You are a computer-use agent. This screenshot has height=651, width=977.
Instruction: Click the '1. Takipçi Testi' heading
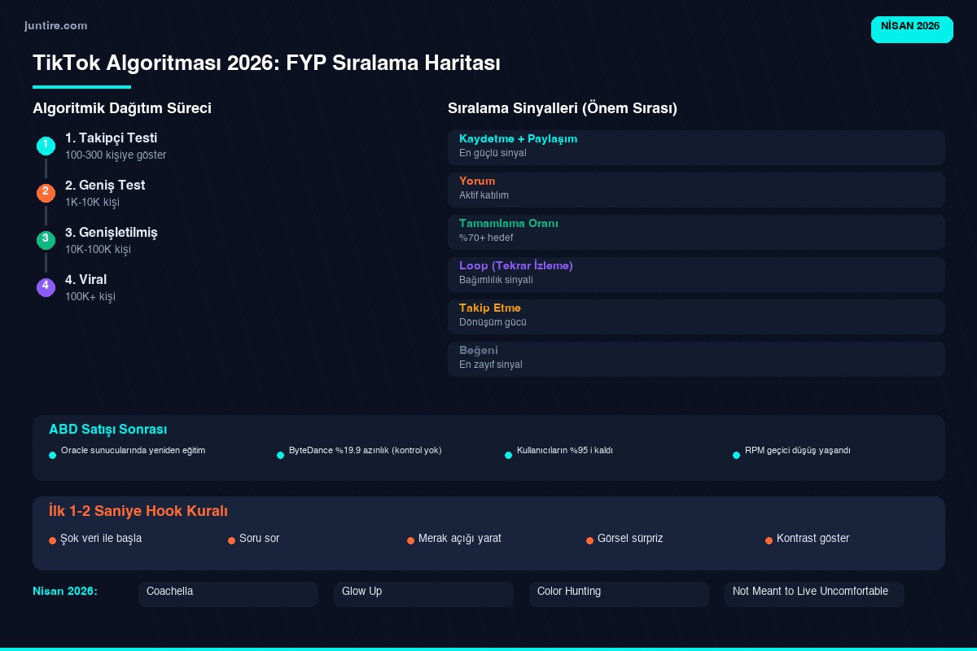click(111, 138)
